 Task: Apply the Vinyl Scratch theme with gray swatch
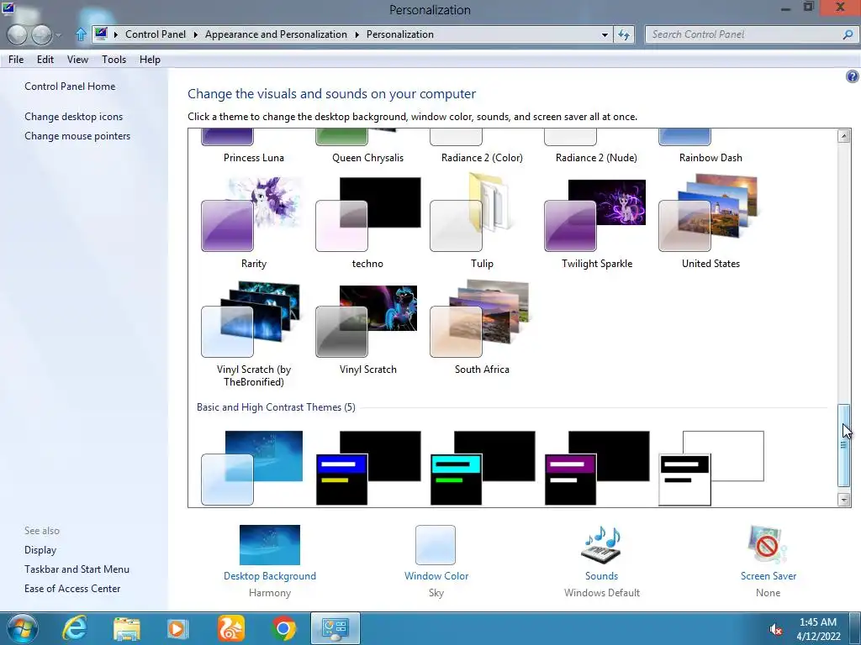point(368,329)
